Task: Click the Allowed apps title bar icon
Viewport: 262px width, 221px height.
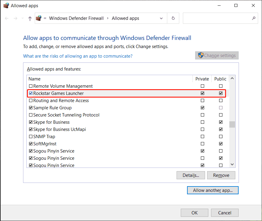Action: click(5, 5)
